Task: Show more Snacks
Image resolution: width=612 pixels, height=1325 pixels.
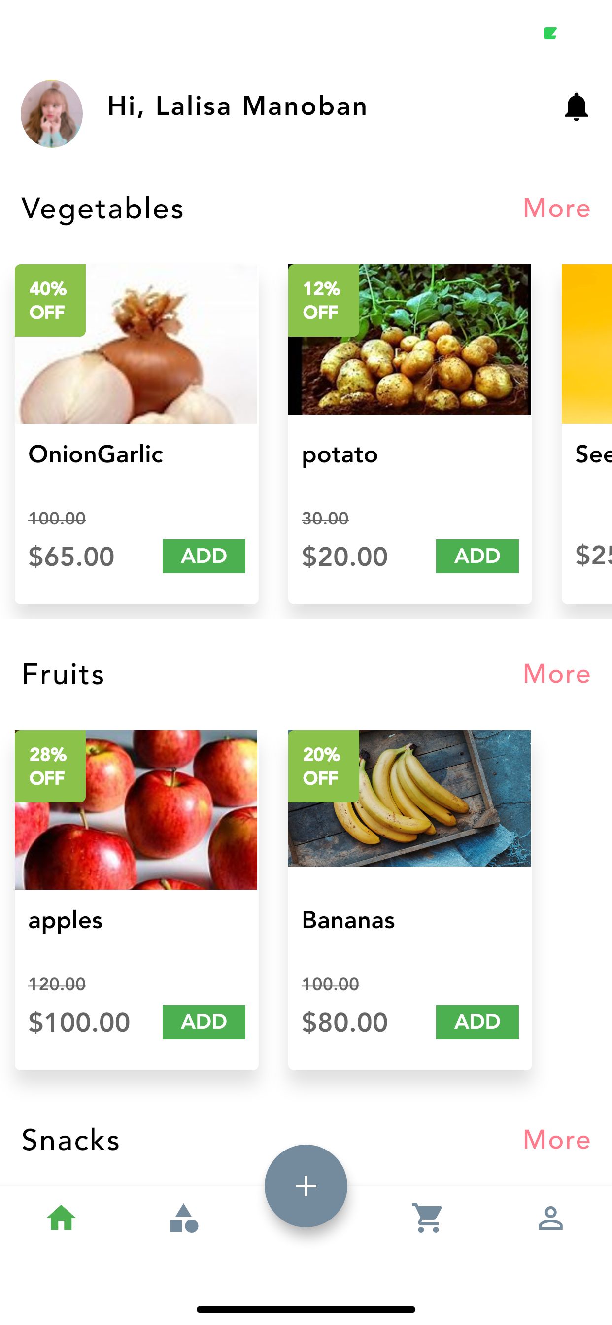Action: coord(556,1139)
